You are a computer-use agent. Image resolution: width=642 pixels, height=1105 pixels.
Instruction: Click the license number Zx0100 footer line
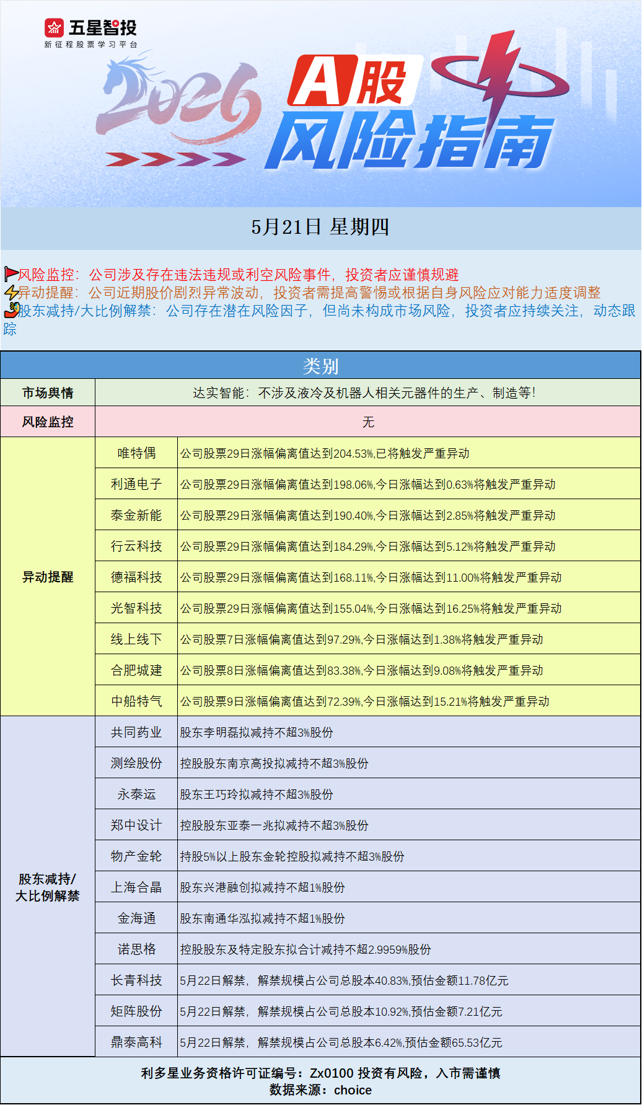(320, 1073)
